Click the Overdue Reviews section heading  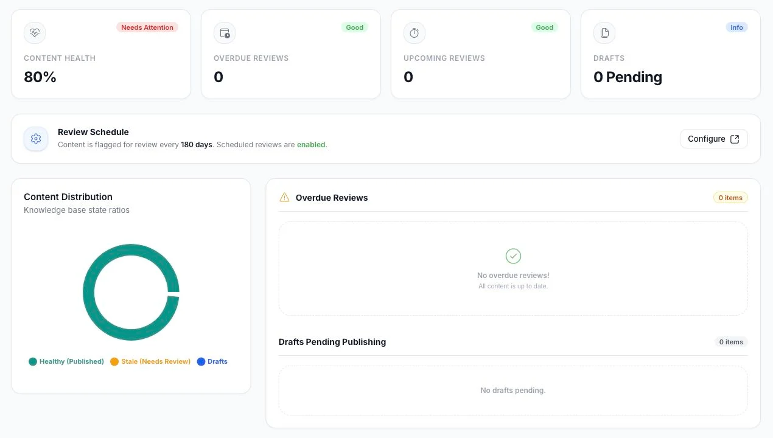[332, 198]
